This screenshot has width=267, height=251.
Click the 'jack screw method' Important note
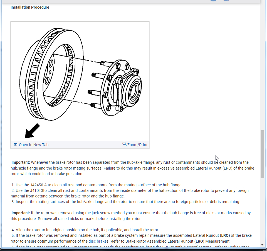click(x=131, y=216)
